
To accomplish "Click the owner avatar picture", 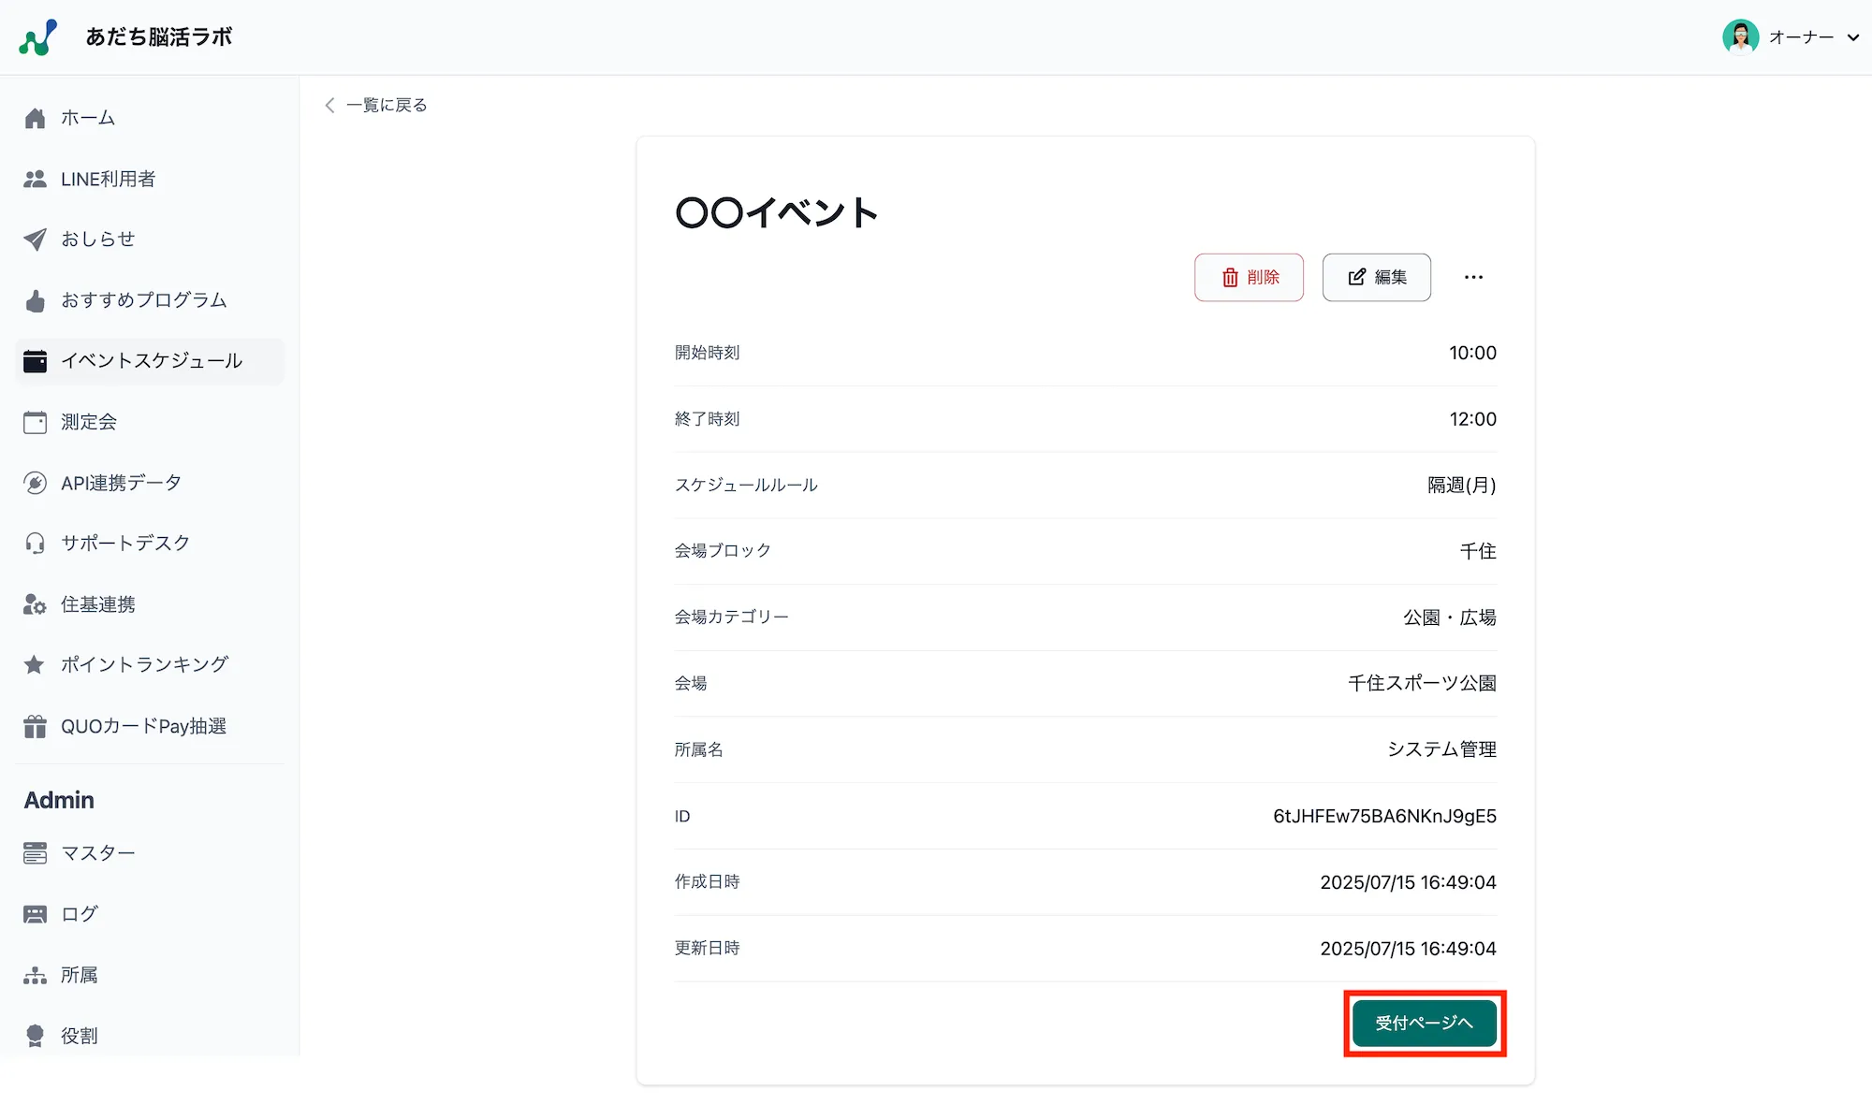I will pos(1740,37).
